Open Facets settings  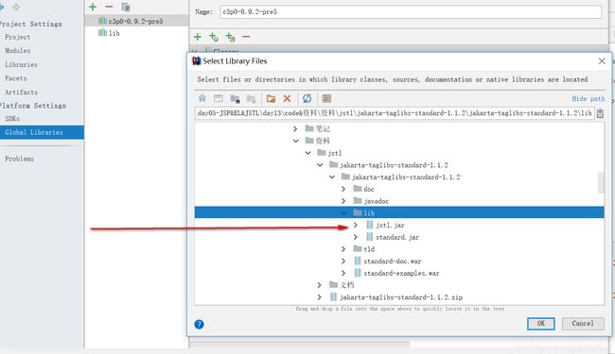click(x=16, y=78)
